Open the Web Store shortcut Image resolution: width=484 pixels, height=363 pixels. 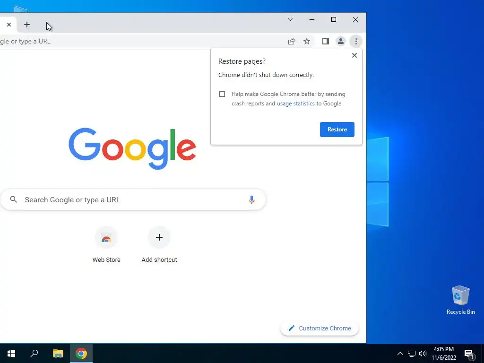pyautogui.click(x=106, y=245)
